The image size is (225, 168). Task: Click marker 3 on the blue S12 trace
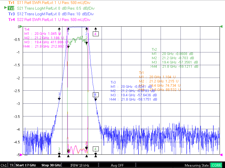(59, 94)
